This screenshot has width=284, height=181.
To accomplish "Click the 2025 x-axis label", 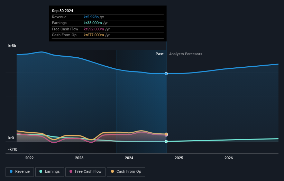I will [x=179, y=158].
